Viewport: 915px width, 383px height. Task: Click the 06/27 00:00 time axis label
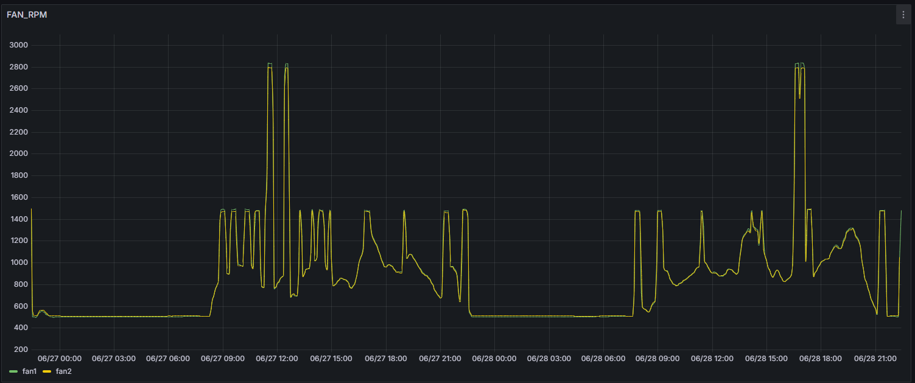[x=60, y=359]
